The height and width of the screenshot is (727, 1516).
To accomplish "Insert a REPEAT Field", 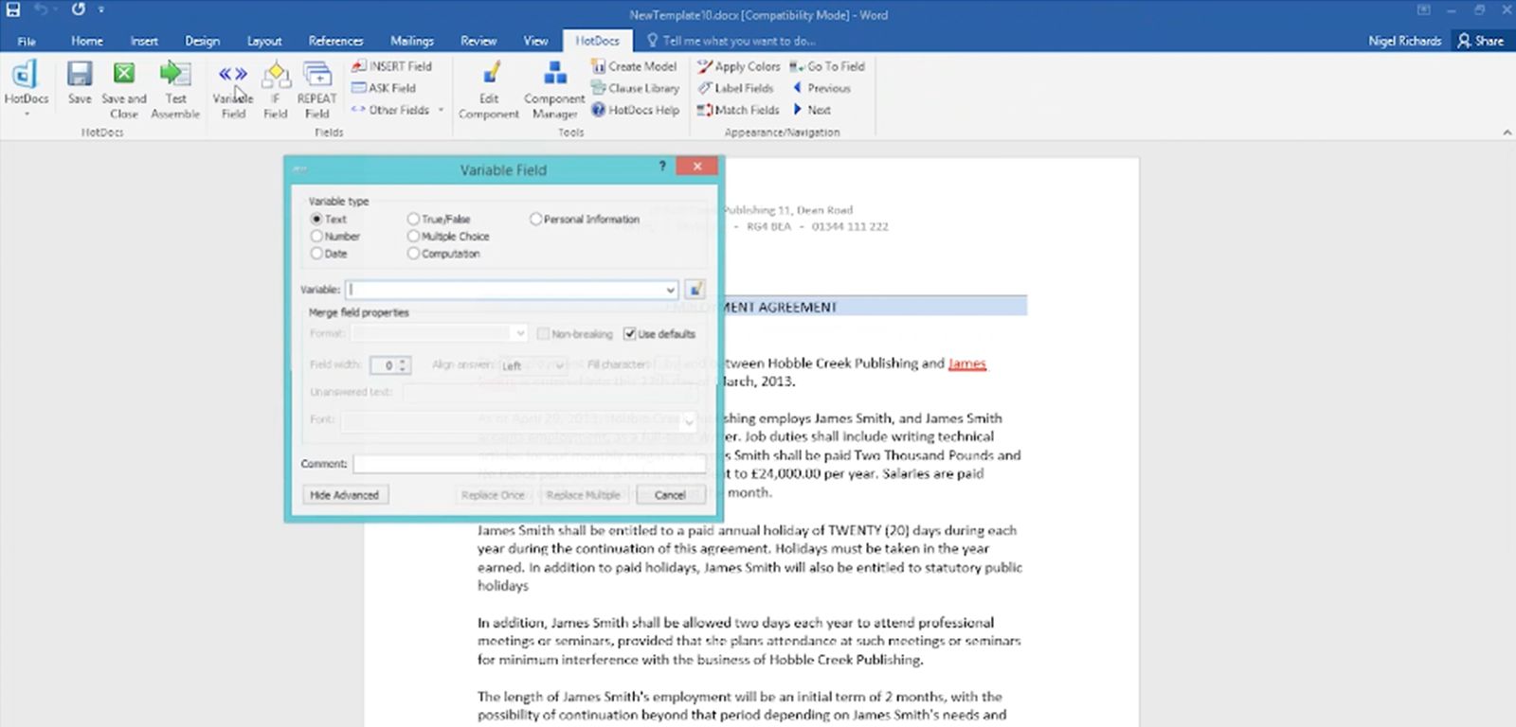I will pyautogui.click(x=316, y=89).
